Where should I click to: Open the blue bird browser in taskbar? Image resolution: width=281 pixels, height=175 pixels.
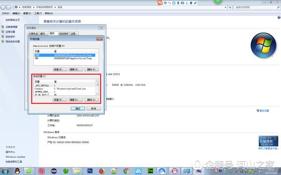click(162, 171)
